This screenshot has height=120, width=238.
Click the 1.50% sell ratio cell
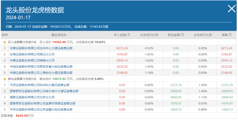click(203, 85)
